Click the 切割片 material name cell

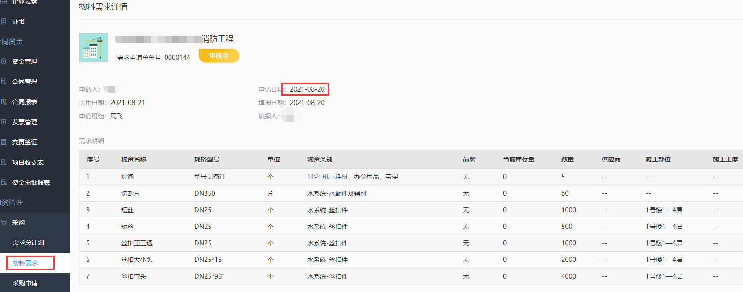pyautogui.click(x=131, y=193)
